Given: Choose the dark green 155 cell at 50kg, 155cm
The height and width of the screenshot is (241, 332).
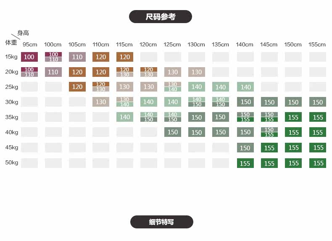Looking at the screenshot, I should pyautogui.click(x=318, y=163).
